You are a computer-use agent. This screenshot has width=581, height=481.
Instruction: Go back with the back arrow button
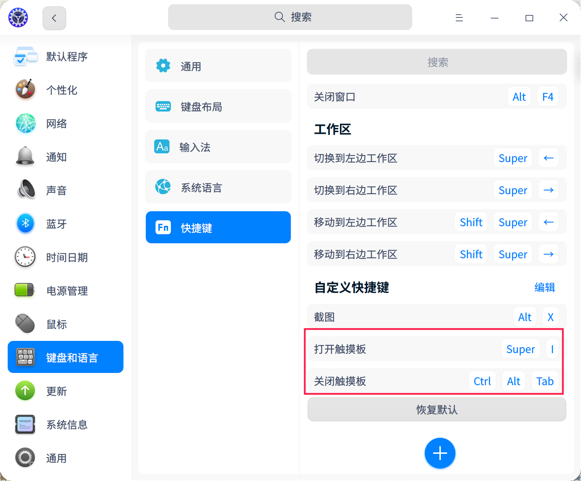click(54, 18)
